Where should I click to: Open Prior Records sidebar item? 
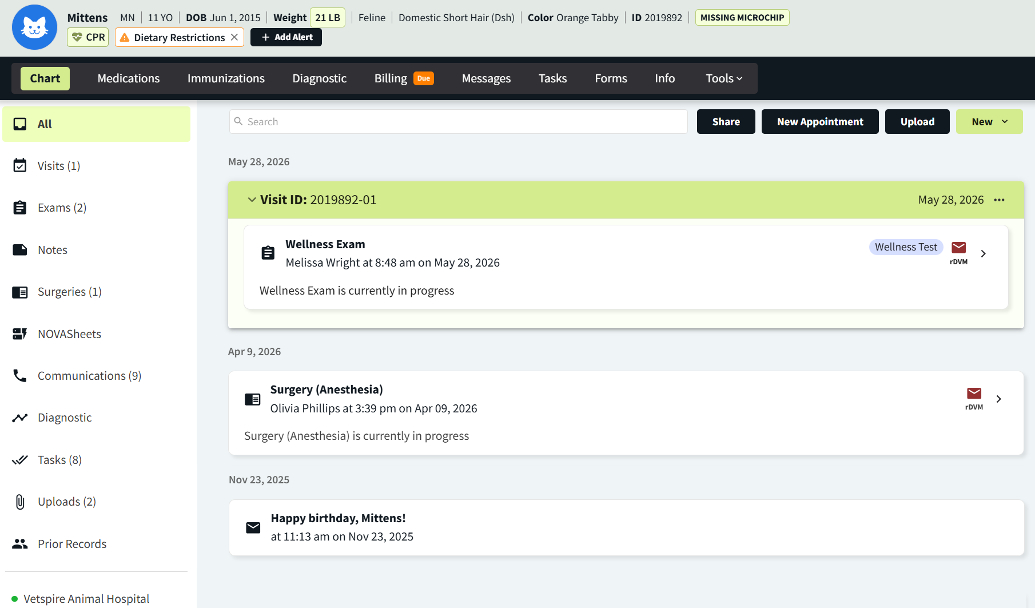point(72,544)
